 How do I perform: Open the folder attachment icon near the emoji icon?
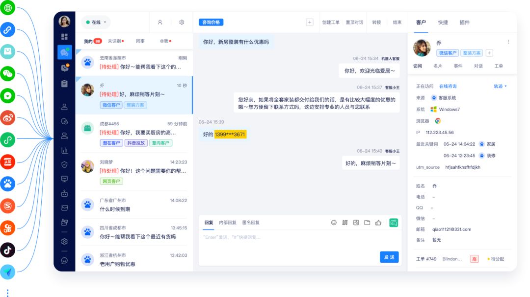point(367,223)
